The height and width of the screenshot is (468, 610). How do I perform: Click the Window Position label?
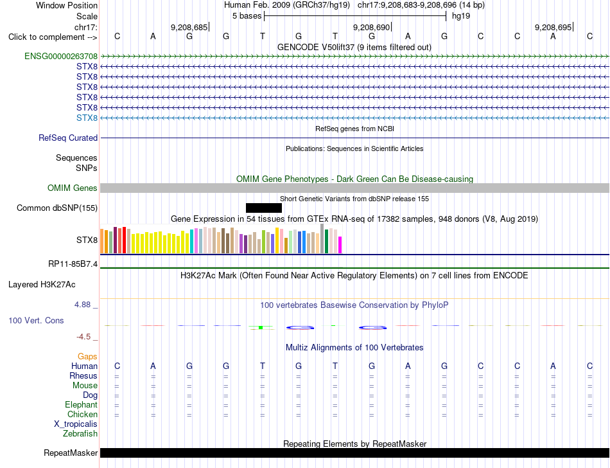click(x=67, y=5)
